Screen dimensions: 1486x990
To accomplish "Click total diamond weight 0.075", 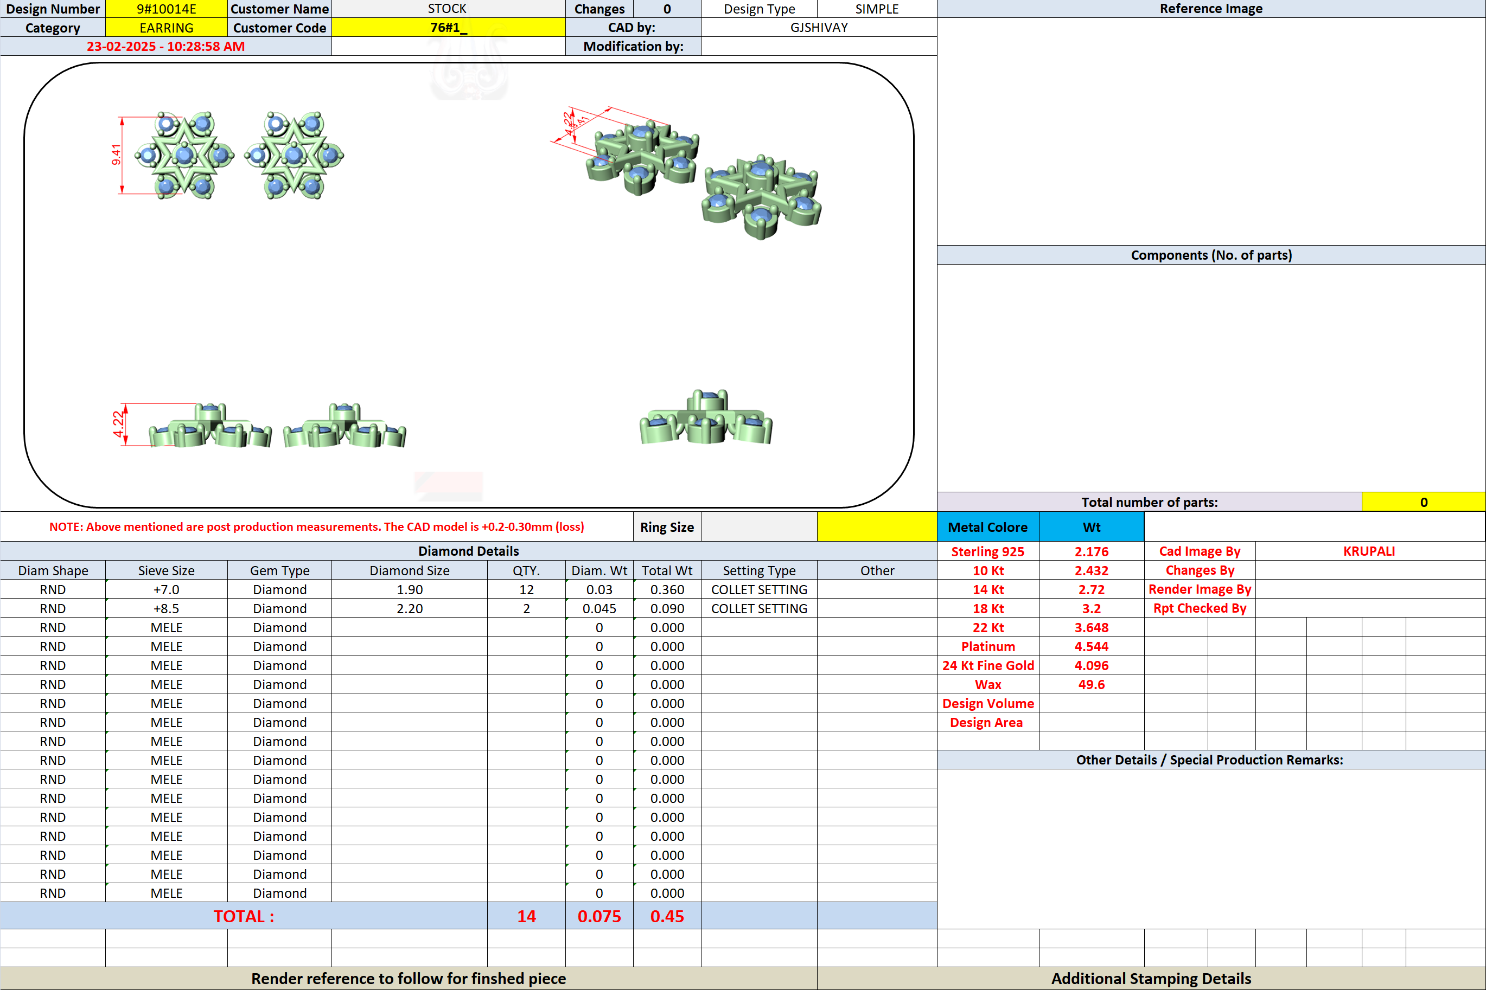I will click(x=599, y=916).
